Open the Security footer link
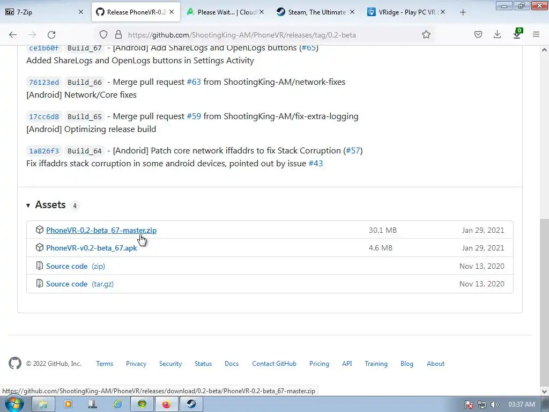Image resolution: width=549 pixels, height=412 pixels. 170,364
